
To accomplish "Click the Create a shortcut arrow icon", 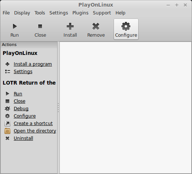I will coord(7,124).
